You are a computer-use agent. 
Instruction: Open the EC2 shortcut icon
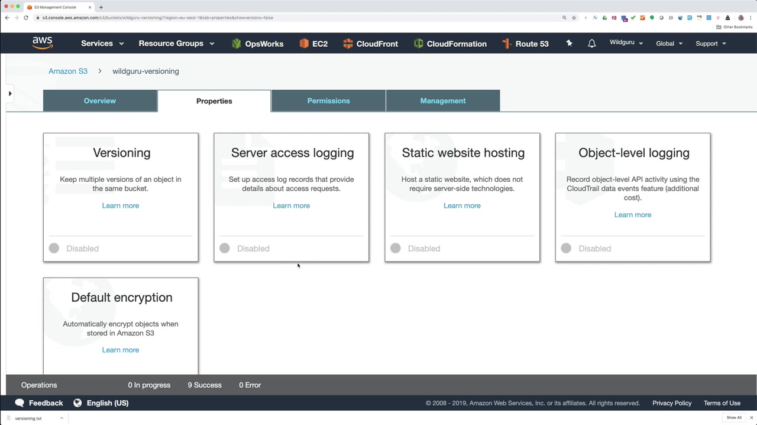(x=304, y=44)
